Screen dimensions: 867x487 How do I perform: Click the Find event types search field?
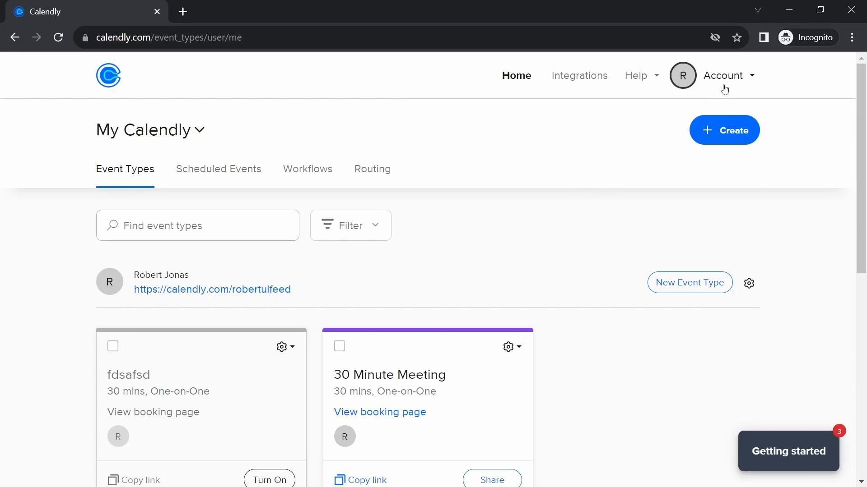click(x=198, y=225)
